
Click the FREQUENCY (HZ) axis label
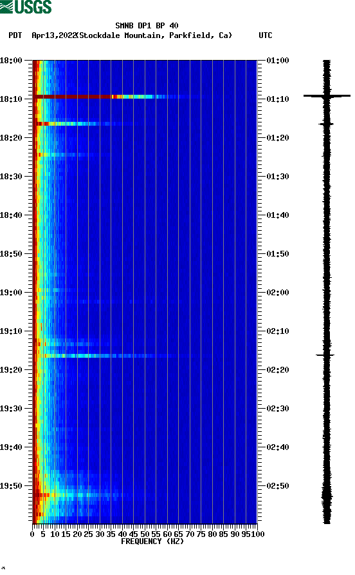[x=152, y=541]
